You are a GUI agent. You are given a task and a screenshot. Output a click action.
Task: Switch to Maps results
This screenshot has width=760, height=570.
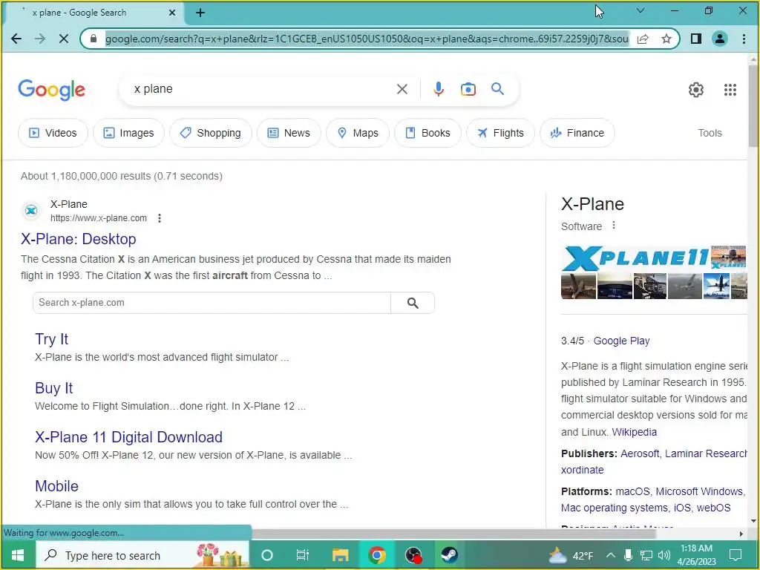(358, 133)
